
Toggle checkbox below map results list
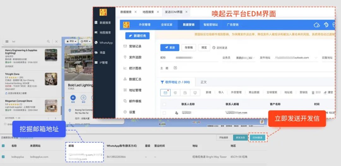pyautogui.click(x=5, y=124)
